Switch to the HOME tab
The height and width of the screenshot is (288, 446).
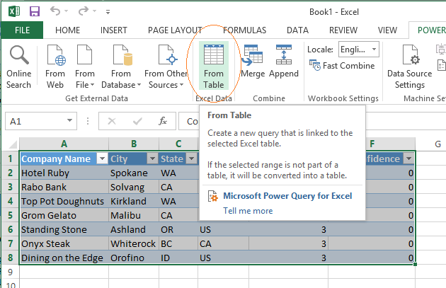coord(67,30)
